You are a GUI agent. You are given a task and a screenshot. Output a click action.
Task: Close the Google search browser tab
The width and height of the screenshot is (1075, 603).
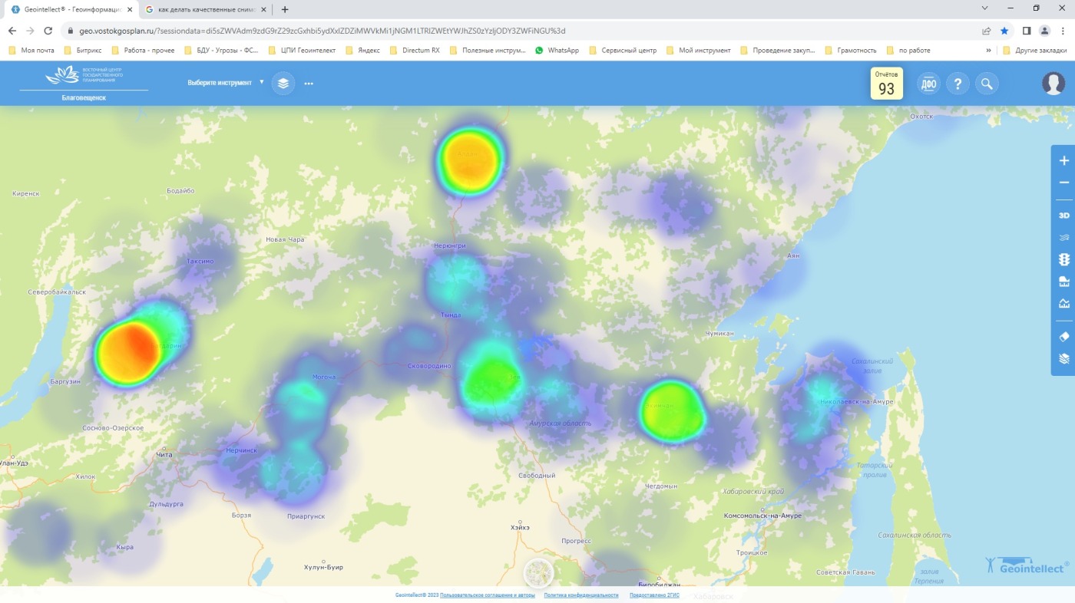pyautogui.click(x=263, y=9)
